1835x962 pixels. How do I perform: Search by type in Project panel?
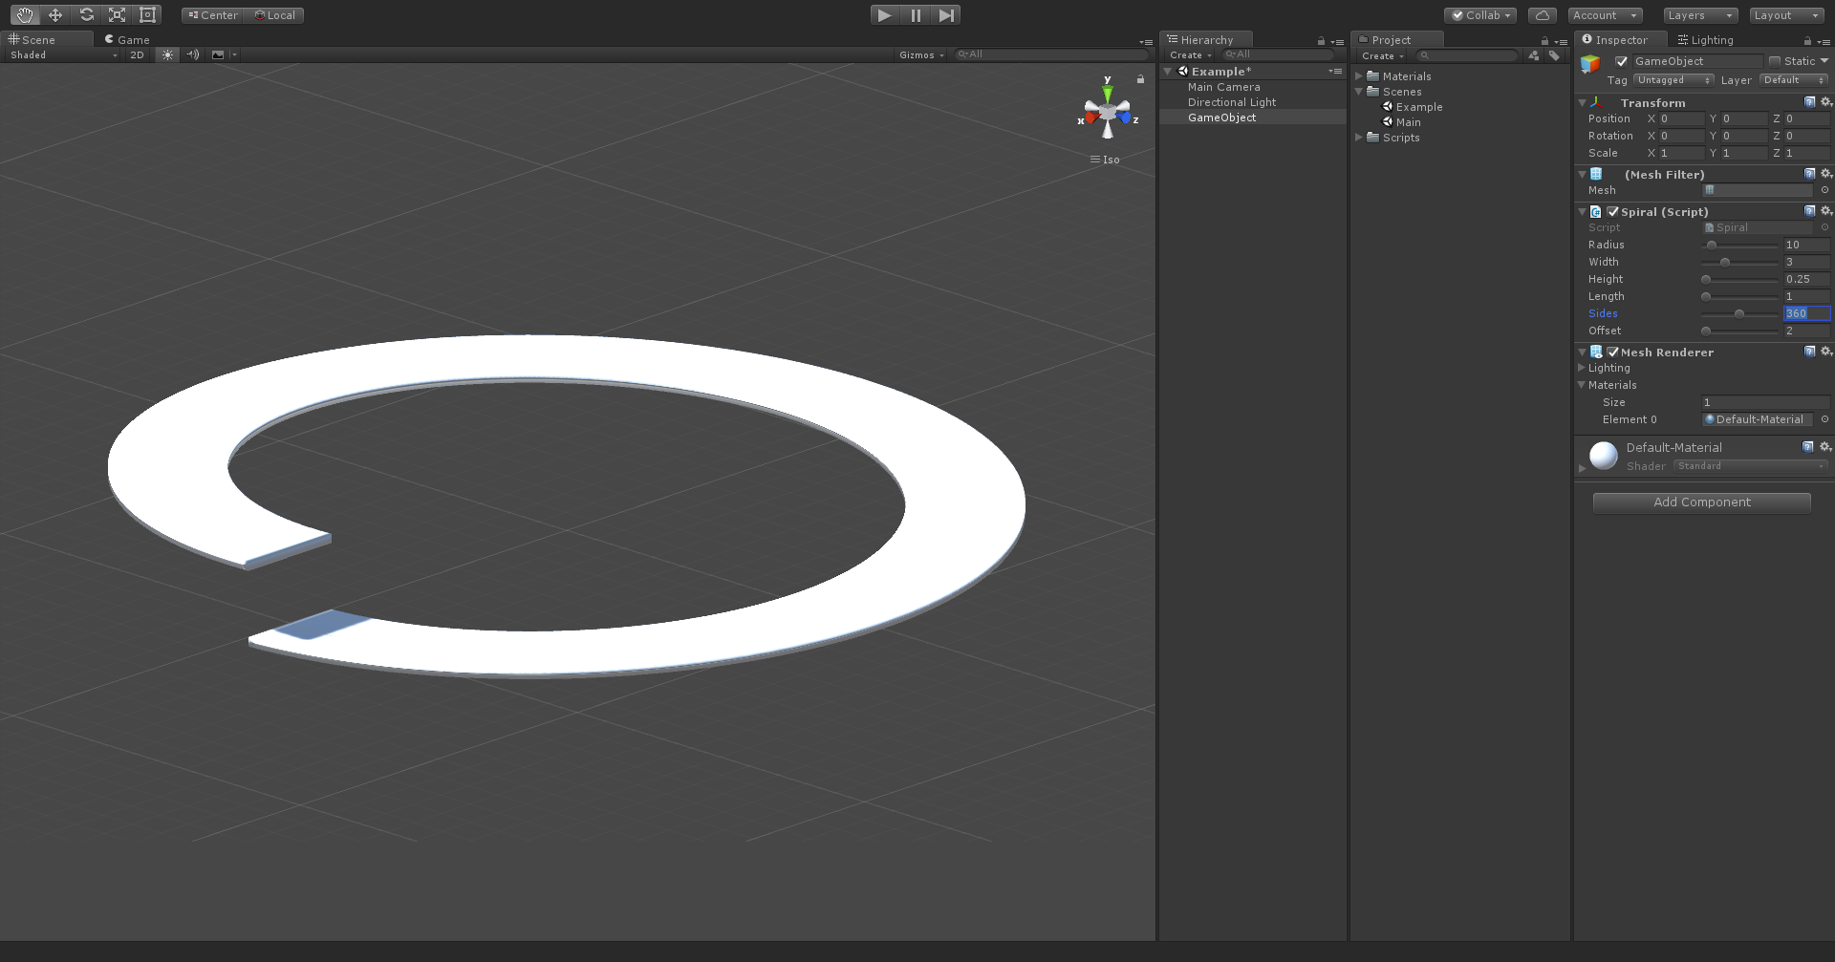[x=1534, y=55]
